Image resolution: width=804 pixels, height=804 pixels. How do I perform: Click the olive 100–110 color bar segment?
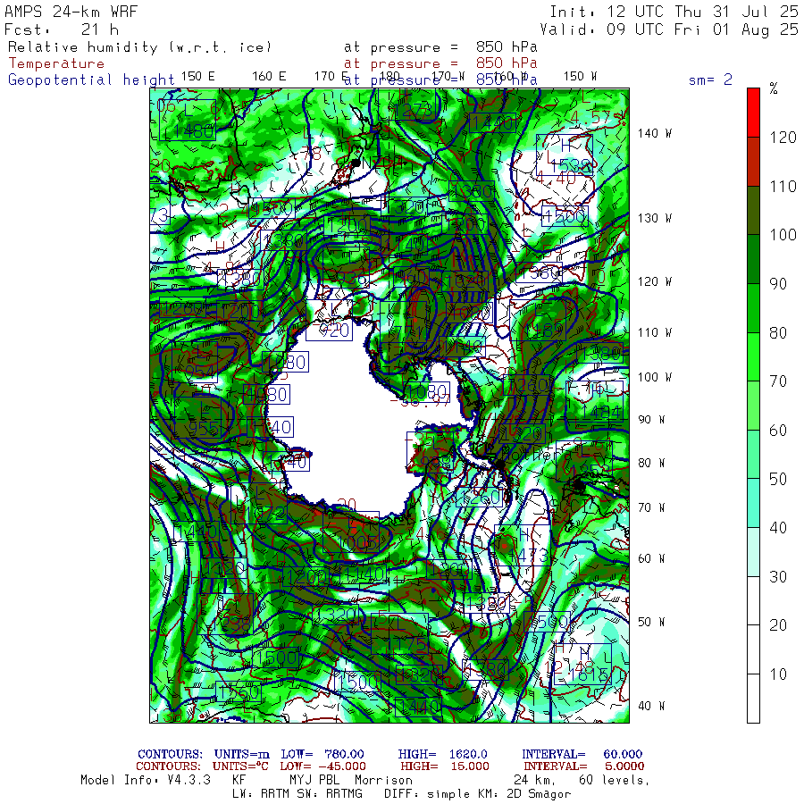[753, 210]
